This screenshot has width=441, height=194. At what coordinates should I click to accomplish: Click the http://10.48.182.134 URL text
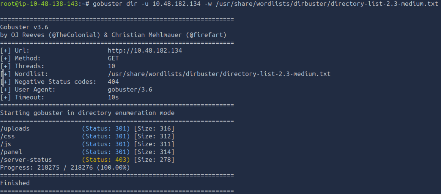click(145, 51)
